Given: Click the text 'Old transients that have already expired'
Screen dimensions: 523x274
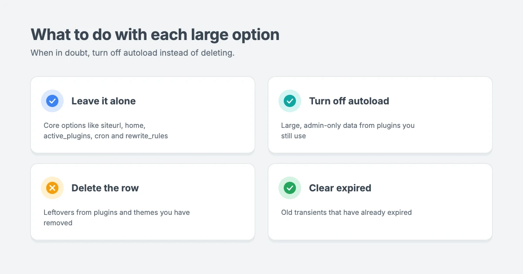Looking at the screenshot, I should click(346, 212).
